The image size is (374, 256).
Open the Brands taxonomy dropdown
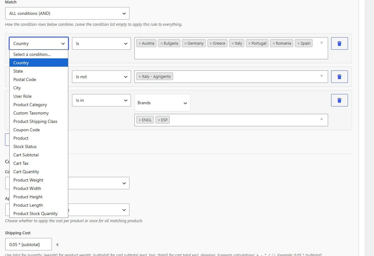tap(162, 103)
